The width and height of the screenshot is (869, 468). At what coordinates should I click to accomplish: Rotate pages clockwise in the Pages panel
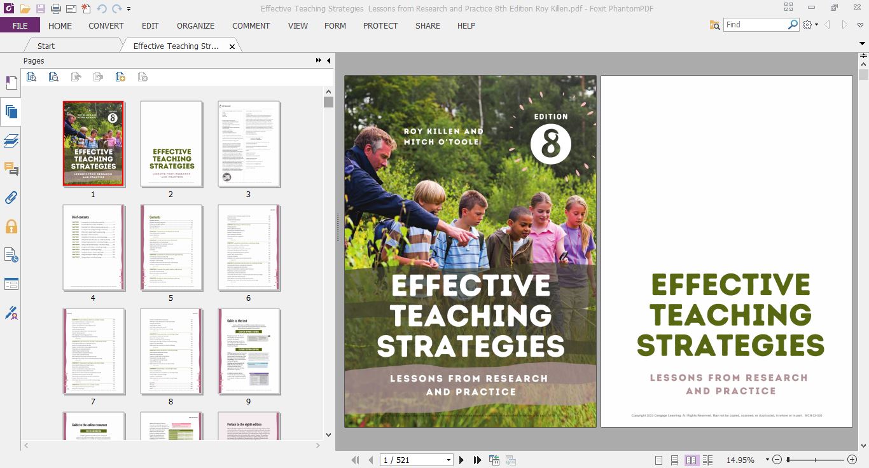pos(98,77)
